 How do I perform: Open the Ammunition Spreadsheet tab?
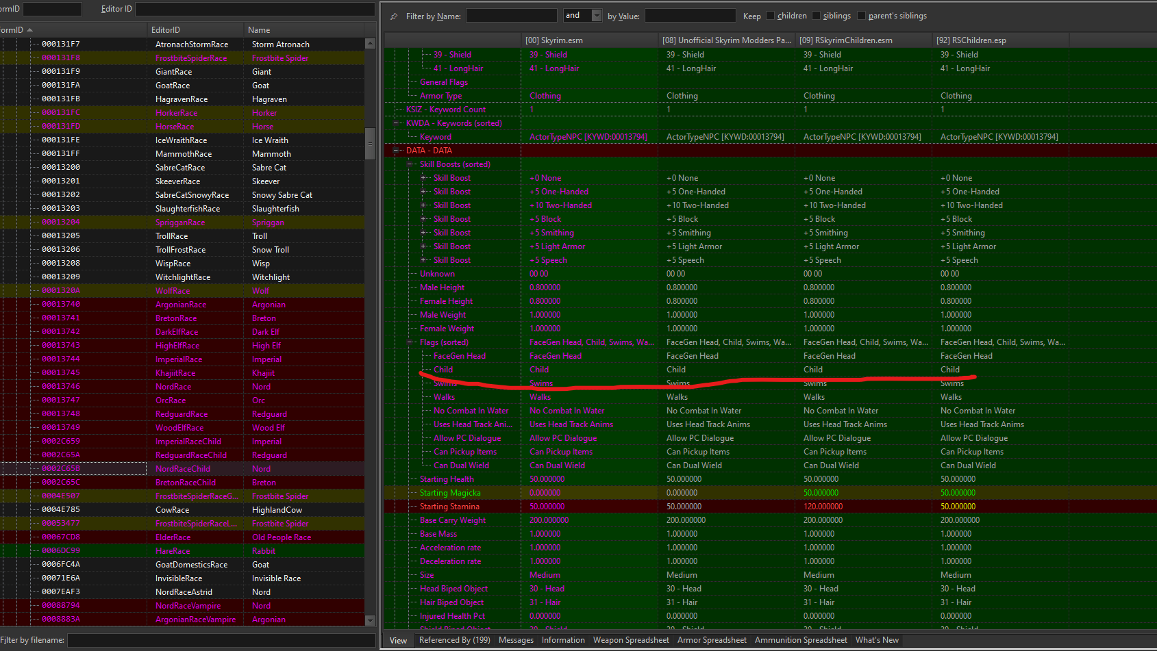[801, 640]
